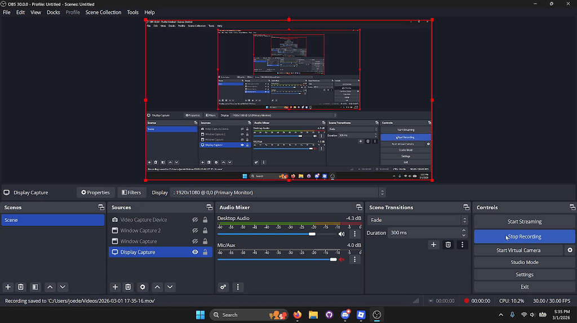Open the View menu
The width and height of the screenshot is (577, 323).
coord(35,12)
